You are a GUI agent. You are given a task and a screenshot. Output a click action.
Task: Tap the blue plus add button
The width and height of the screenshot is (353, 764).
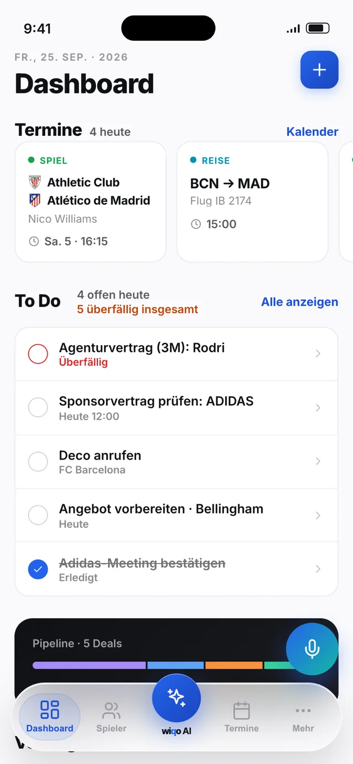coord(319,70)
